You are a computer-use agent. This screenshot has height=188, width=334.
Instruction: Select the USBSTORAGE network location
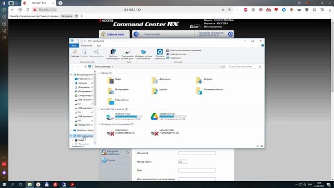click(x=121, y=132)
